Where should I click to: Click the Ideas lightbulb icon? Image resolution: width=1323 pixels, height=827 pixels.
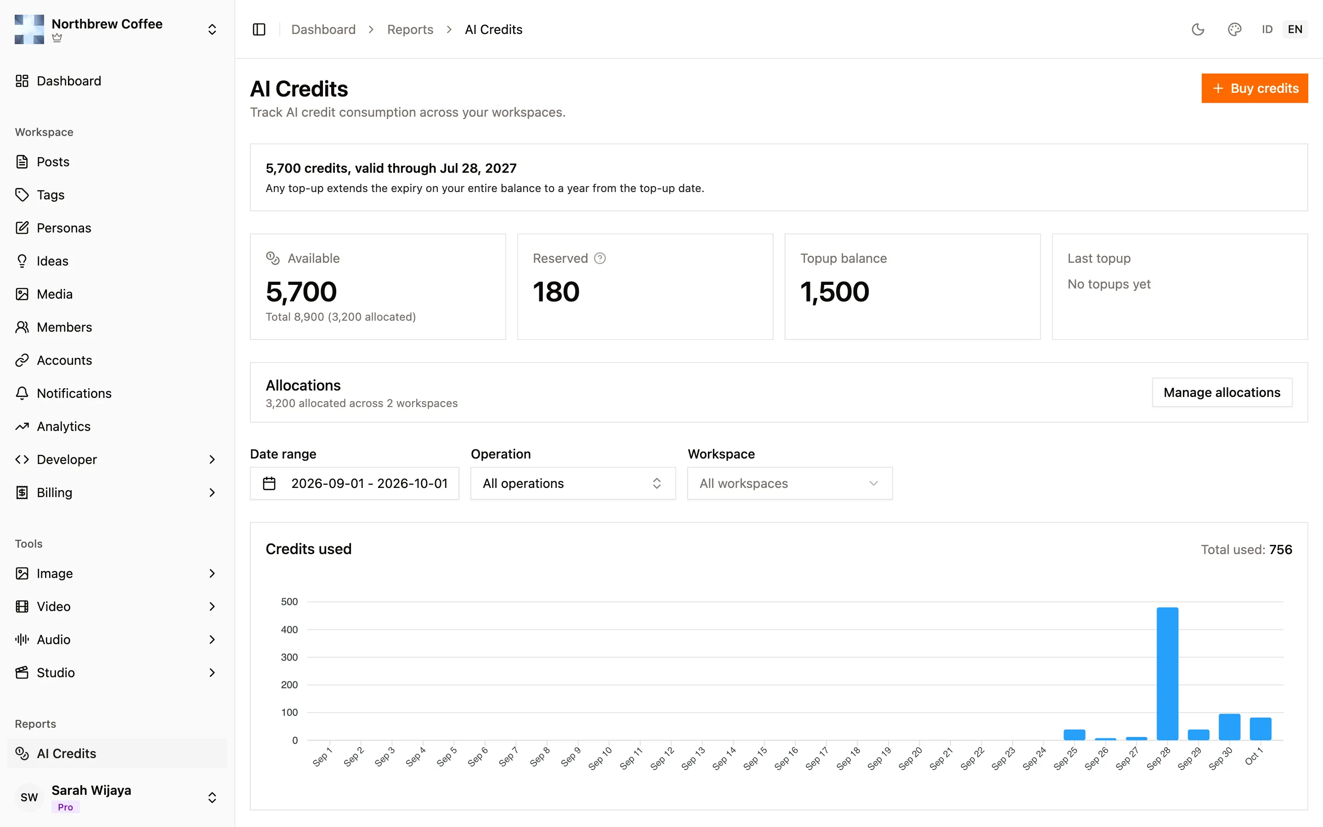point(22,261)
